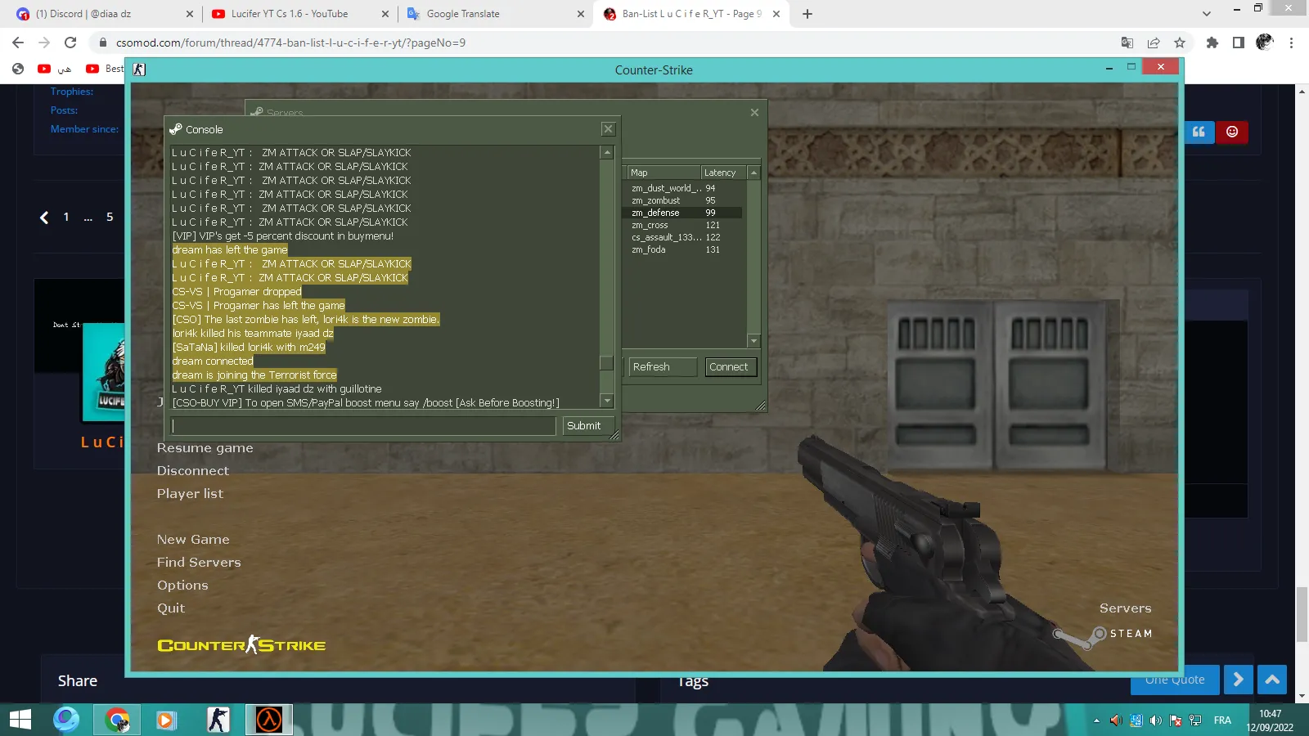Quit Counter-Strike from the menu
Viewport: 1309px width, 736px height.
[x=171, y=608]
